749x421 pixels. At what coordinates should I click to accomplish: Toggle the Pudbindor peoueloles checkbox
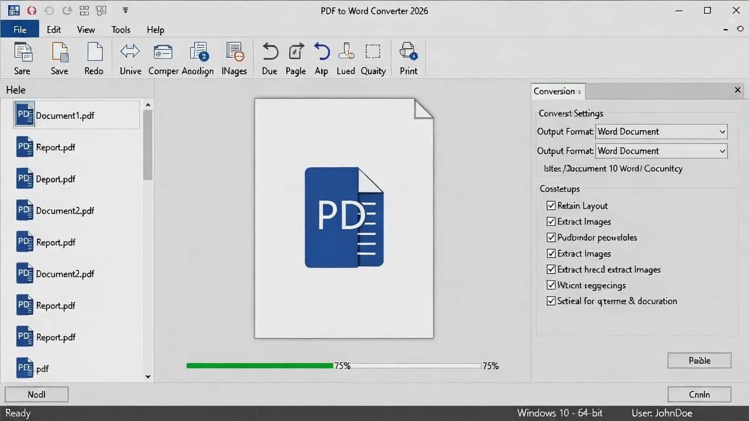(551, 237)
